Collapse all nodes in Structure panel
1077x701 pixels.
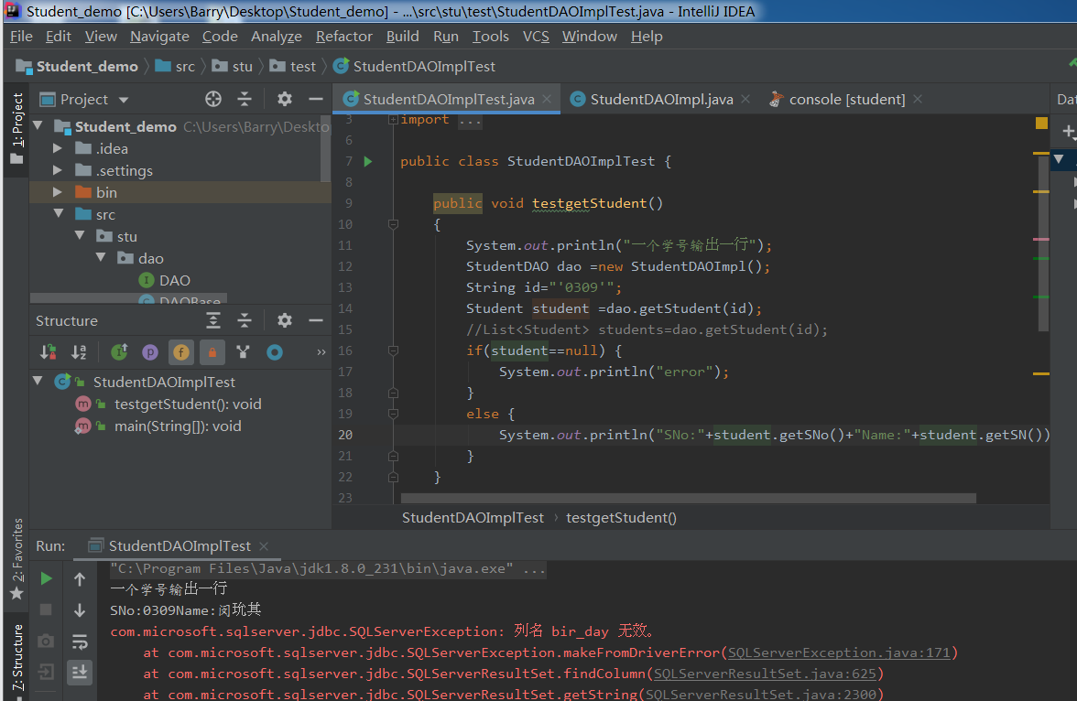tap(245, 320)
